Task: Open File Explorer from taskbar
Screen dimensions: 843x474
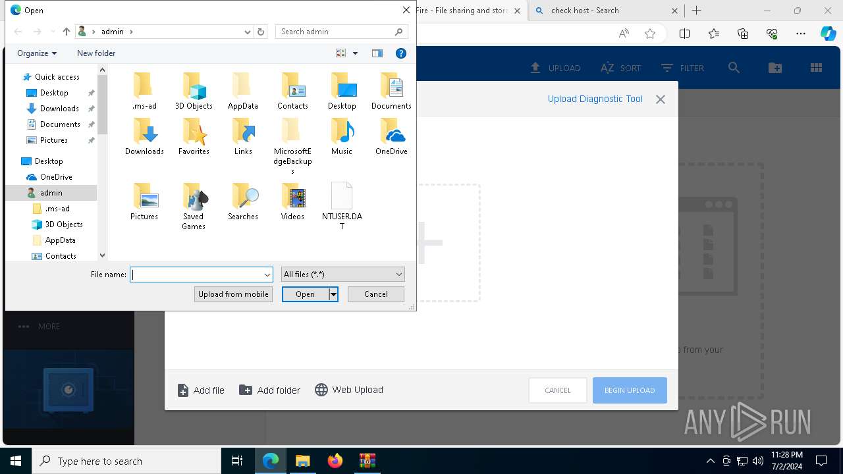Action: 303,461
